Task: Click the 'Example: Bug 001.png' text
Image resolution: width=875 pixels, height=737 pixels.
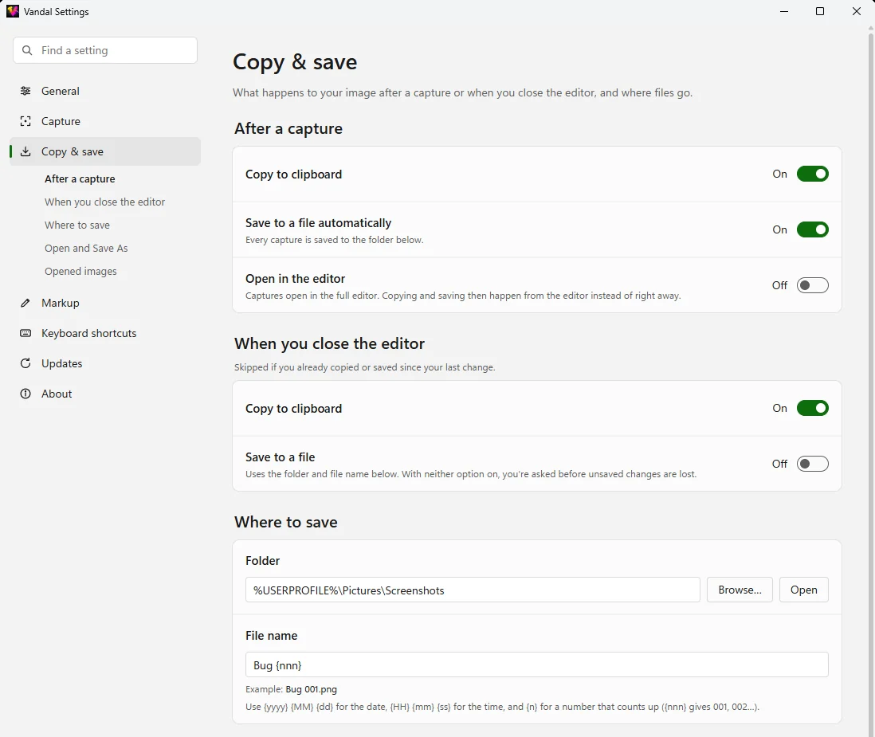Action: pyautogui.click(x=292, y=689)
